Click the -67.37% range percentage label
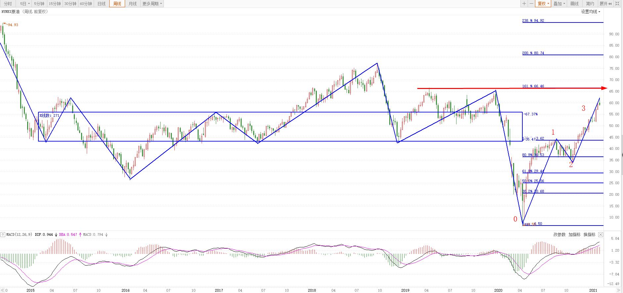623x293 pixels. coord(530,114)
